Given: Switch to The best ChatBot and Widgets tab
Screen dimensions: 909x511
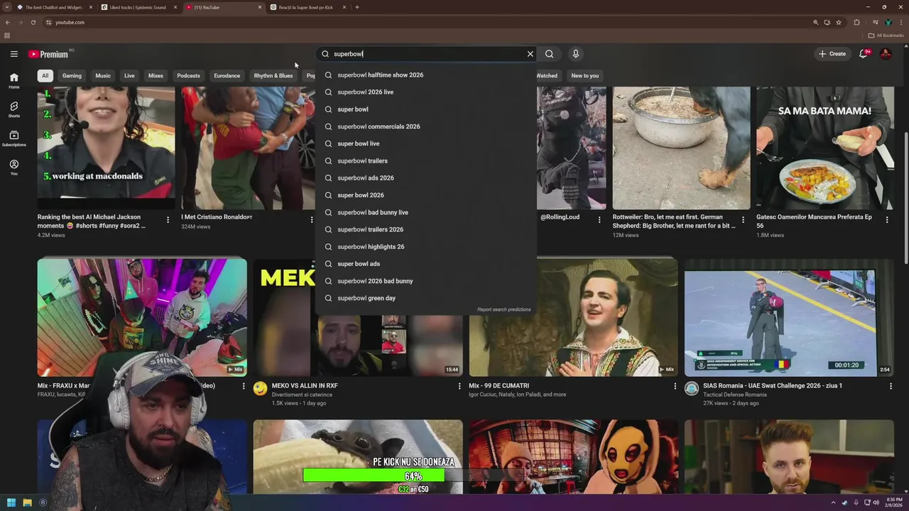Looking at the screenshot, I should pyautogui.click(x=54, y=7).
